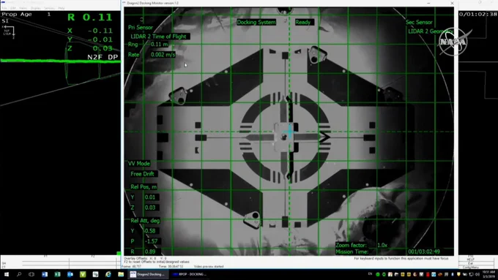Click the VV Mode label
Viewport: 498px width, 280px height.
click(x=139, y=164)
